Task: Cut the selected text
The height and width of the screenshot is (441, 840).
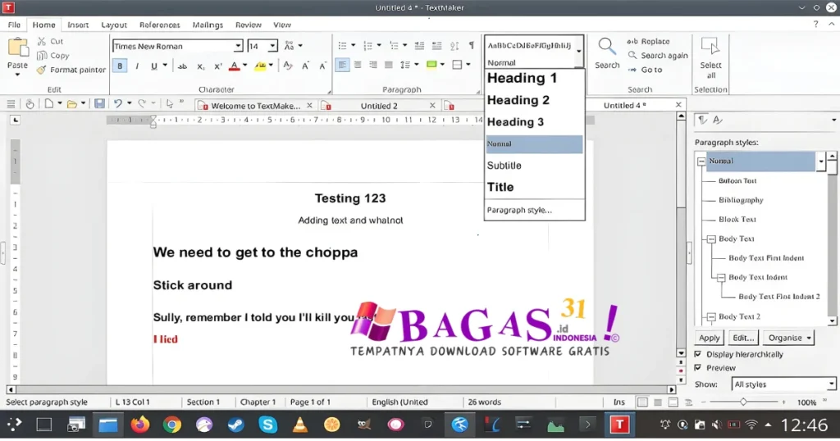Action: click(x=50, y=41)
